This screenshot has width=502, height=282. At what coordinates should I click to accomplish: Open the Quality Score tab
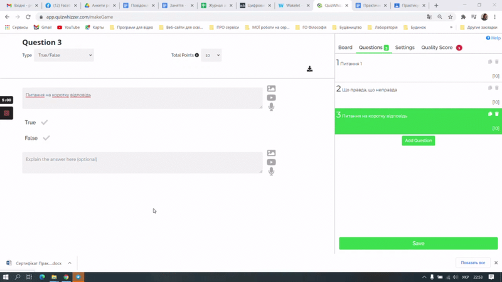point(437,48)
